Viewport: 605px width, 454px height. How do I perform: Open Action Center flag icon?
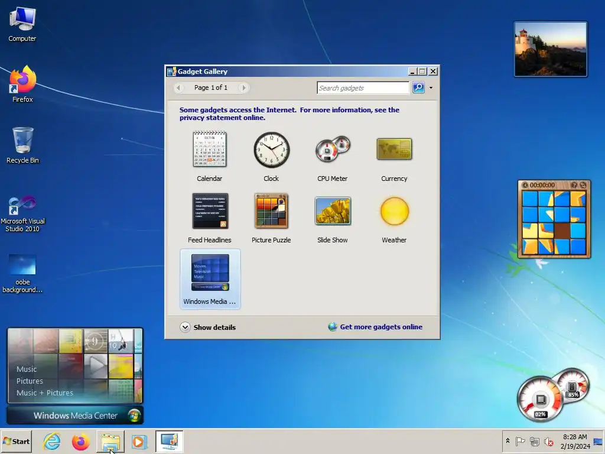click(x=520, y=441)
